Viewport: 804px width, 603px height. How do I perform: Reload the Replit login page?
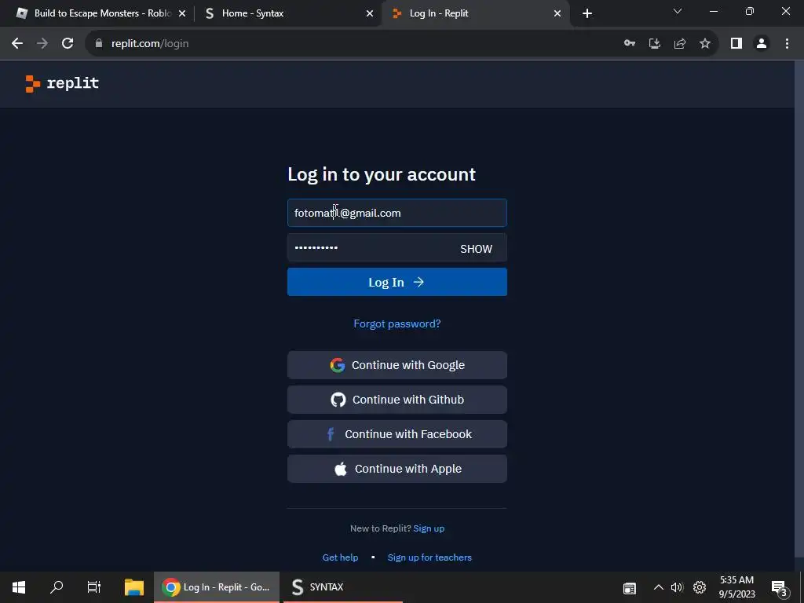click(x=68, y=44)
